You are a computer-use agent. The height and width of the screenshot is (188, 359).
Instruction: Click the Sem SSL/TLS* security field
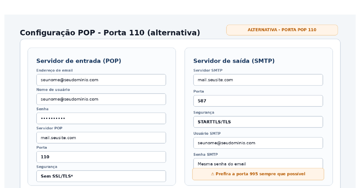coord(101,176)
